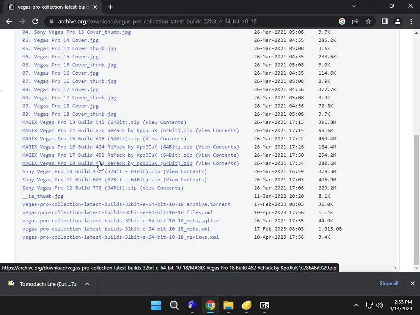Open a new browser tab

(x=111, y=7)
